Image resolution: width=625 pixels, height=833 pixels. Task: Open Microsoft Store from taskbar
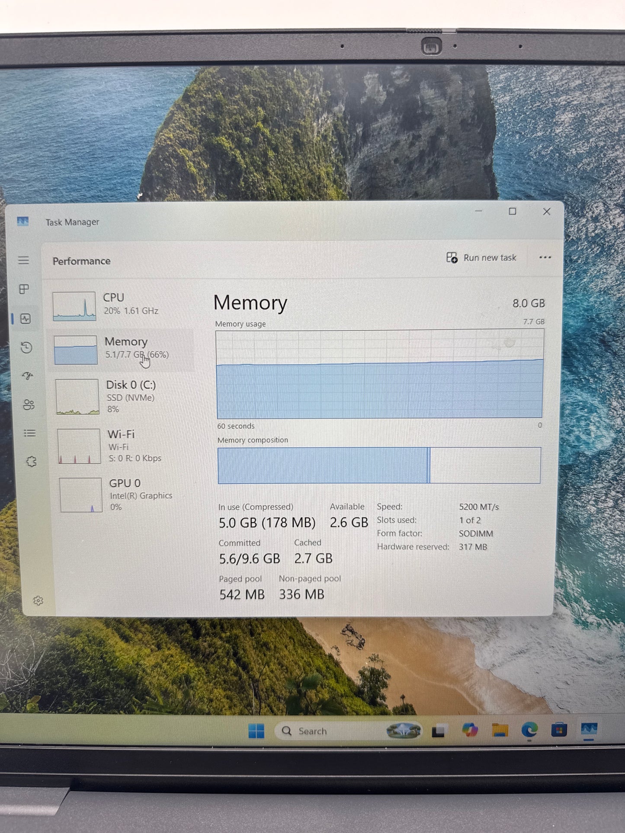coord(559,730)
